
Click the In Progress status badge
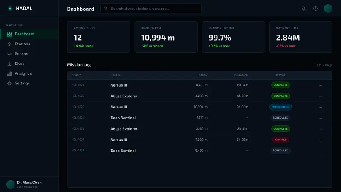[x=280, y=107]
